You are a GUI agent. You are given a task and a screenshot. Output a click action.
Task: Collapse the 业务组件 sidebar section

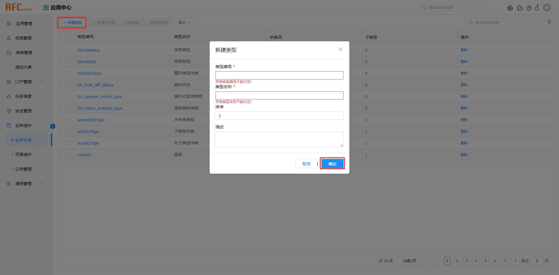coord(42,125)
